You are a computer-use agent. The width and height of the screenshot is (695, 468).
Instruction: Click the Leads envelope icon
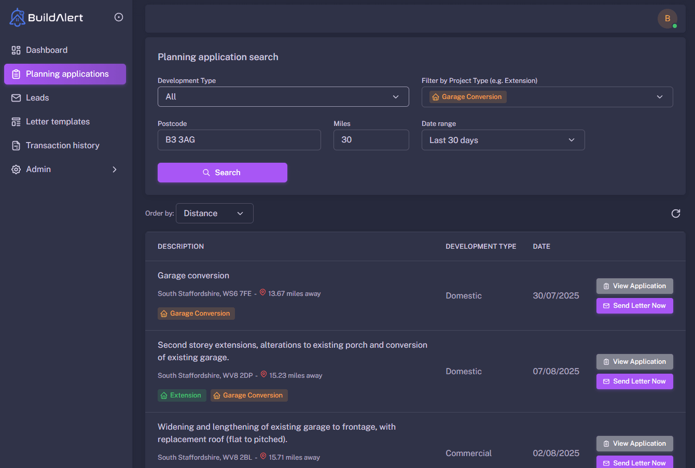pos(16,98)
